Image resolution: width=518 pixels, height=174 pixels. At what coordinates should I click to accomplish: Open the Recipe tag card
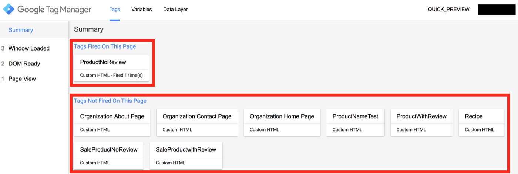coord(481,122)
